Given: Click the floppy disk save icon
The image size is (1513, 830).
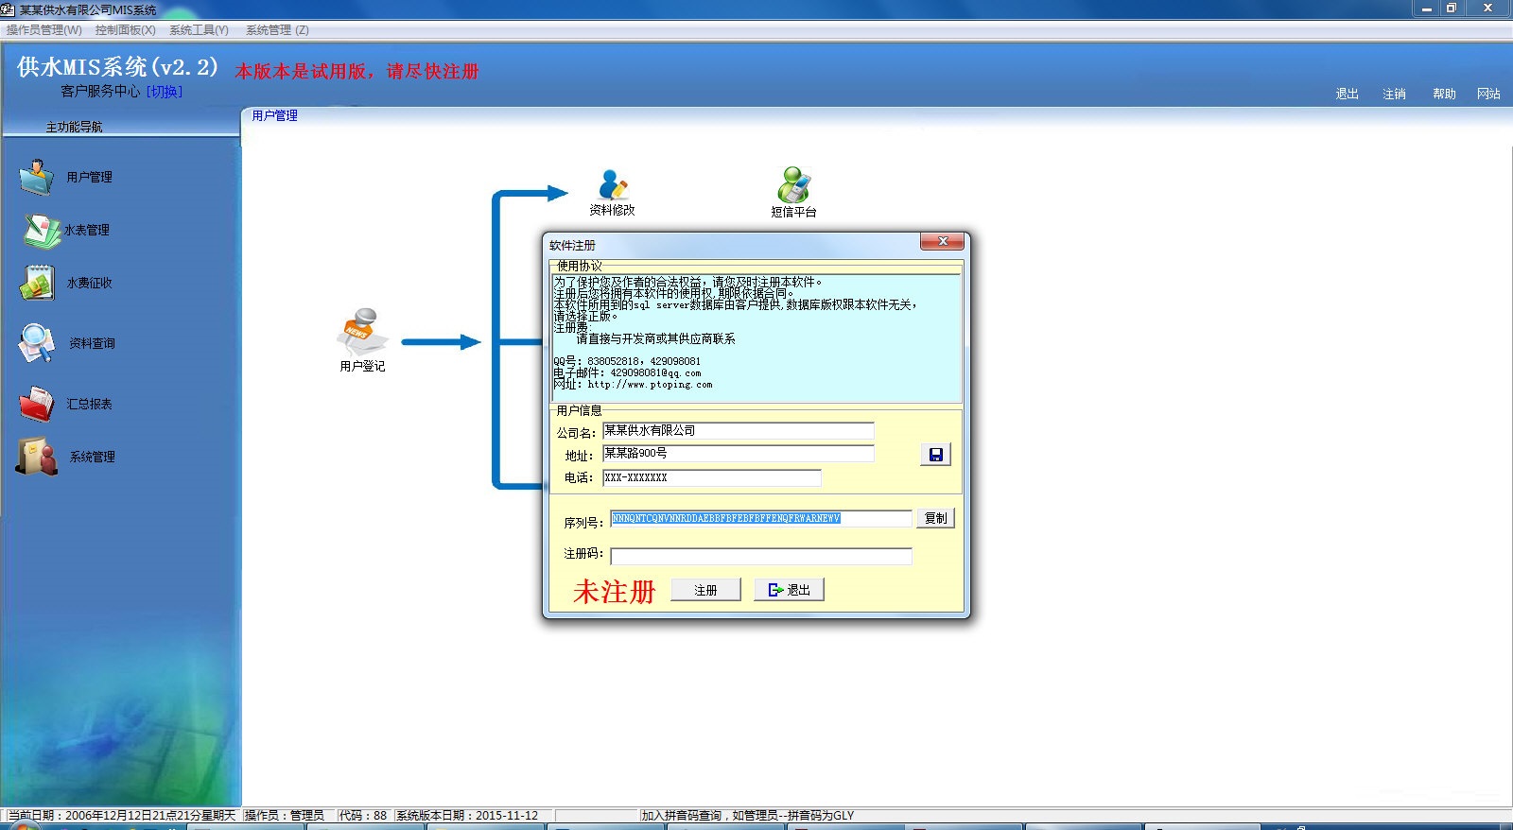Looking at the screenshot, I should pos(935,455).
